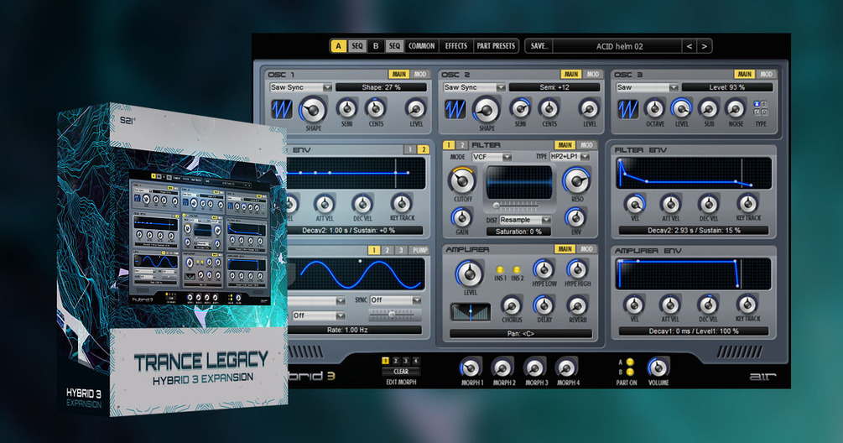Open the SEQ tab next to A

(357, 46)
